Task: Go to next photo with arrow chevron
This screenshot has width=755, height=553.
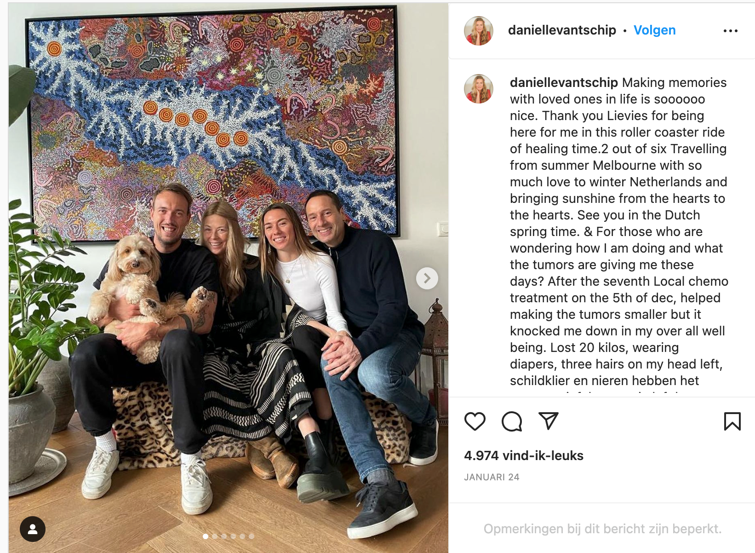Action: click(x=427, y=278)
